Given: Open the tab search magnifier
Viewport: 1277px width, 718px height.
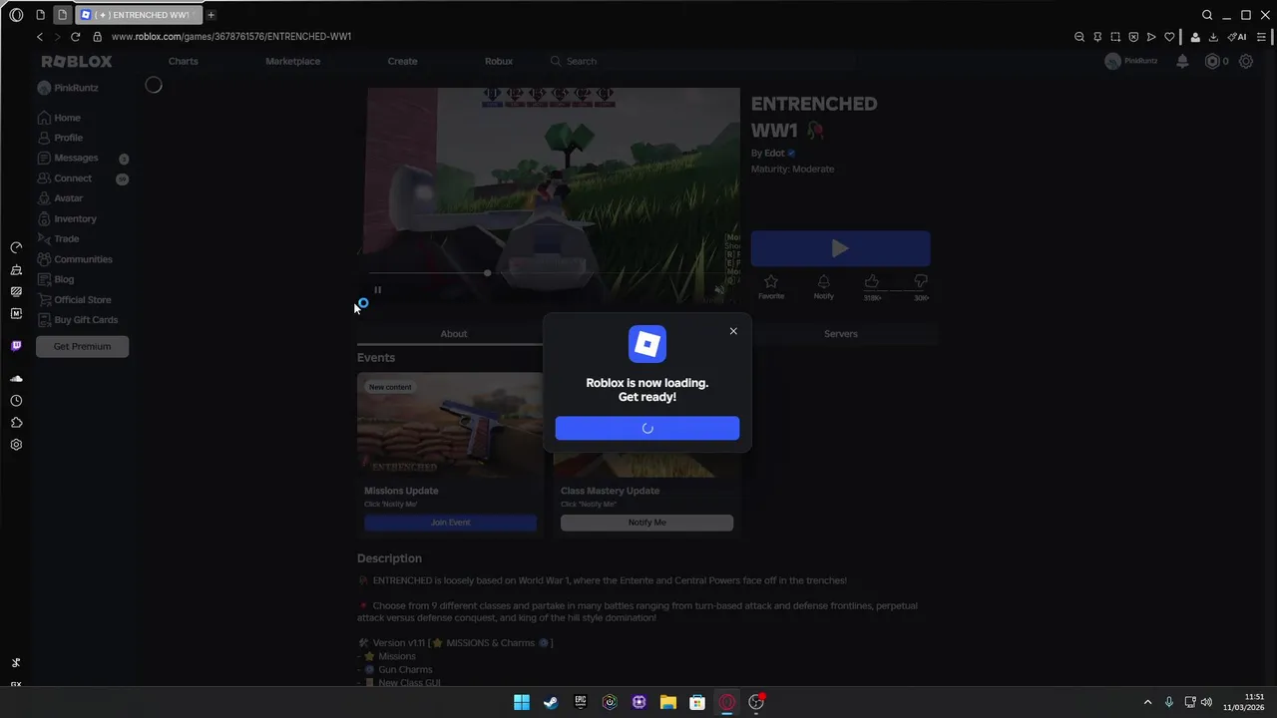Looking at the screenshot, I should point(1207,15).
